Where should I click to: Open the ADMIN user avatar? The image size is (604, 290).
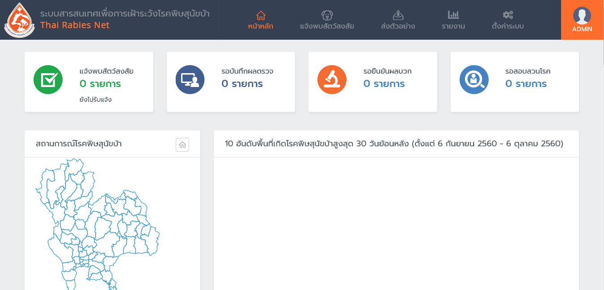[582, 16]
